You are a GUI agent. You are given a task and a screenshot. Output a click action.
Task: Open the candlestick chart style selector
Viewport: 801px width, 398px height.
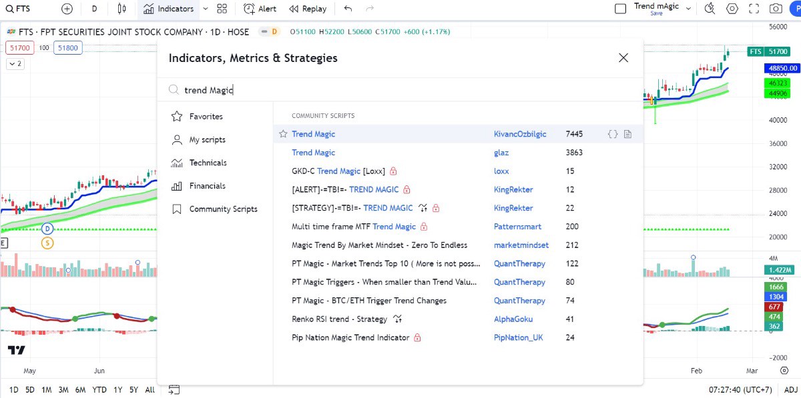point(121,9)
